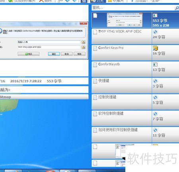Click the blue source icon above 7 字符
Screen dimensions: 179x172
click(x=155, y=114)
